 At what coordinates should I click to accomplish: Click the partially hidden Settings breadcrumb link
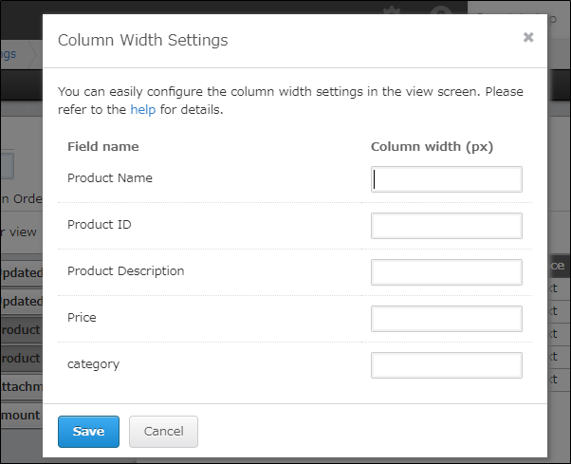click(x=9, y=54)
